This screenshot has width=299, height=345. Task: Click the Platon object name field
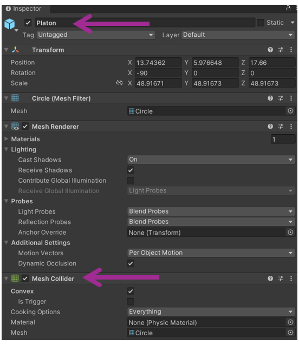pyautogui.click(x=145, y=23)
